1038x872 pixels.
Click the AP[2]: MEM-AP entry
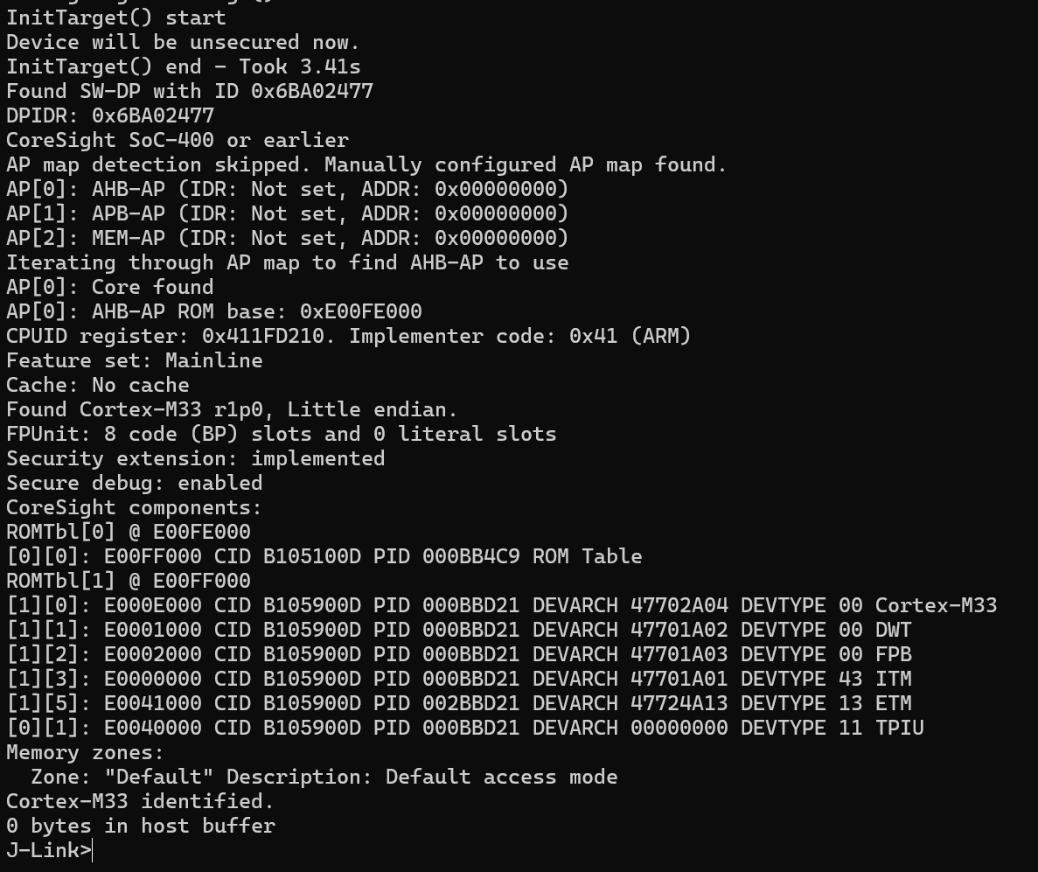tap(287, 238)
